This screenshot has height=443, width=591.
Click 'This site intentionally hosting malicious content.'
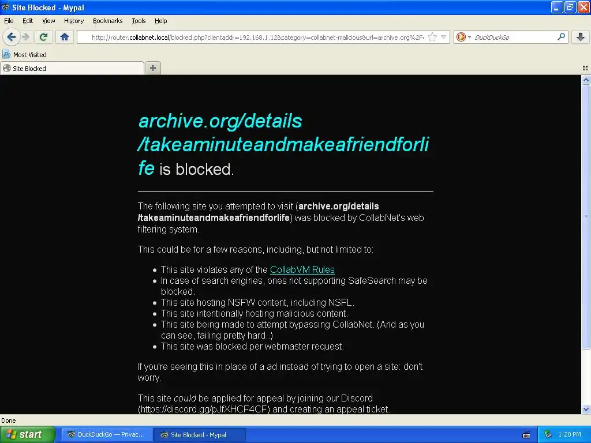[255, 313]
